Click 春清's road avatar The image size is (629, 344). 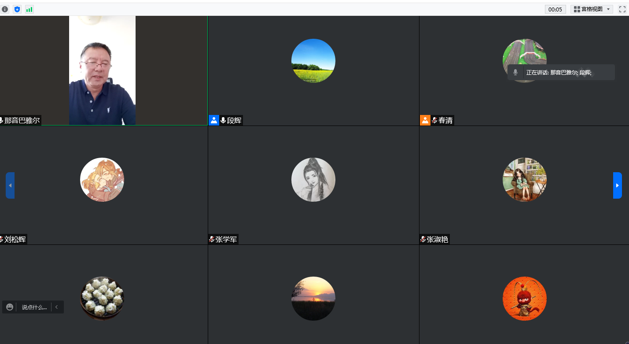[524, 61]
